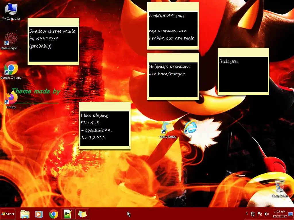This screenshot has height=220, width=294.
Task: Open the volume speaker tray icon
Action: [x=267, y=214]
